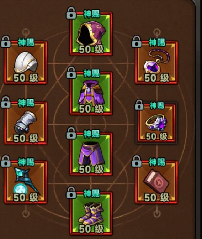
Task: Select the white shoulder armor slot
Action: (26, 63)
